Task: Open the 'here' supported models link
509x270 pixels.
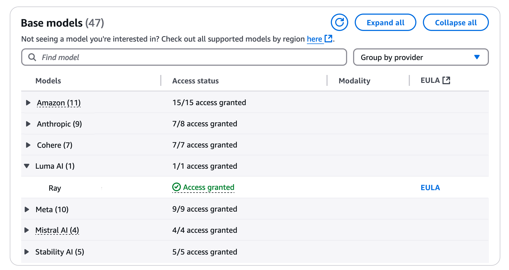Action: (x=314, y=39)
